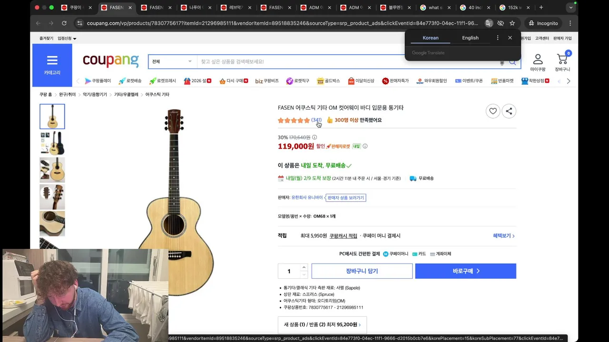This screenshot has width=609, height=342.
Task: Switch translation to English tab
Action: [x=470, y=38]
